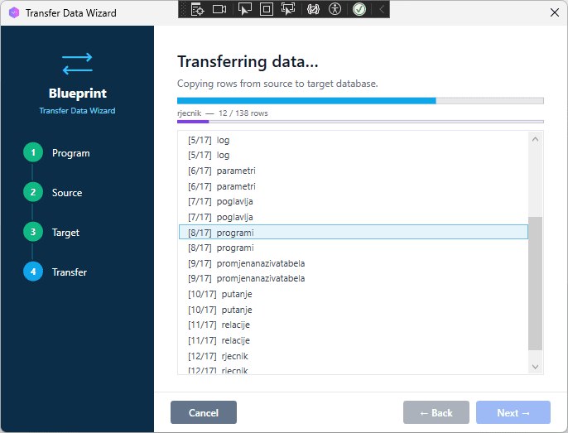Select step 3 Target circle
The width and height of the screenshot is (568, 433).
(33, 233)
